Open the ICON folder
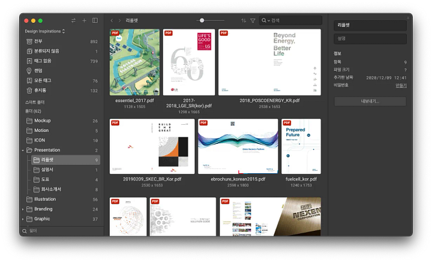Image resolution: width=432 pixels, height=262 pixels. (62, 140)
